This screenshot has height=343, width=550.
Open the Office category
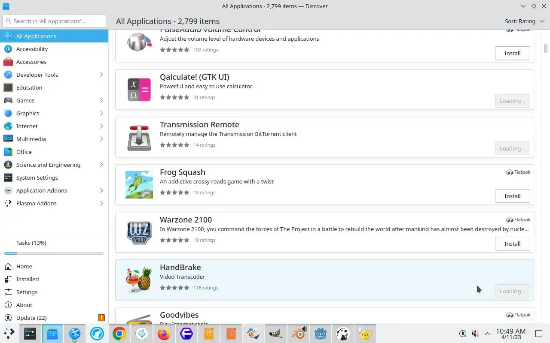(54, 152)
